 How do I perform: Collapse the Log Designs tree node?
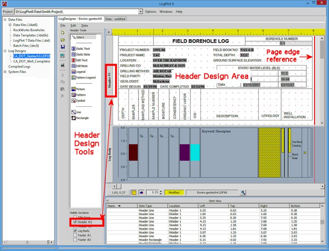(x=5, y=51)
